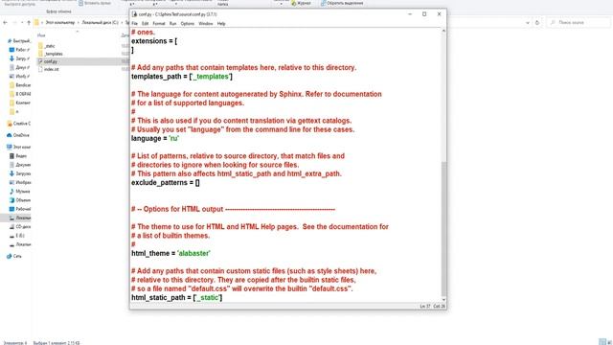Open the Format menu in IDLE
The height and width of the screenshot is (345, 613).
coord(159,23)
